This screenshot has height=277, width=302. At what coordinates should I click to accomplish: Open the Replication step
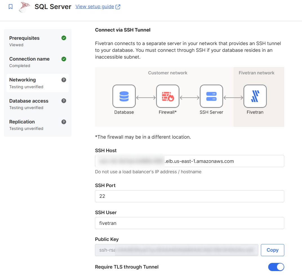(x=37, y=125)
